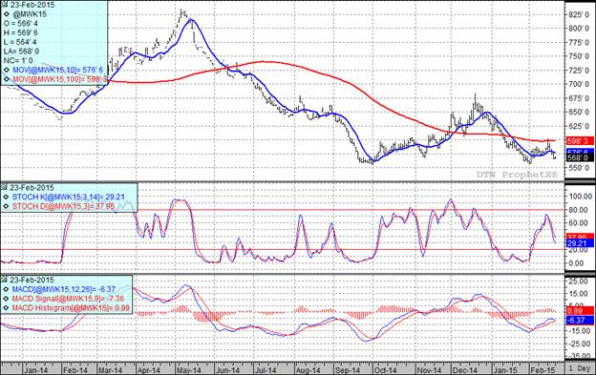Click the last value LA= 568' 0
Viewport: 596px width, 375px height.
click(21, 52)
